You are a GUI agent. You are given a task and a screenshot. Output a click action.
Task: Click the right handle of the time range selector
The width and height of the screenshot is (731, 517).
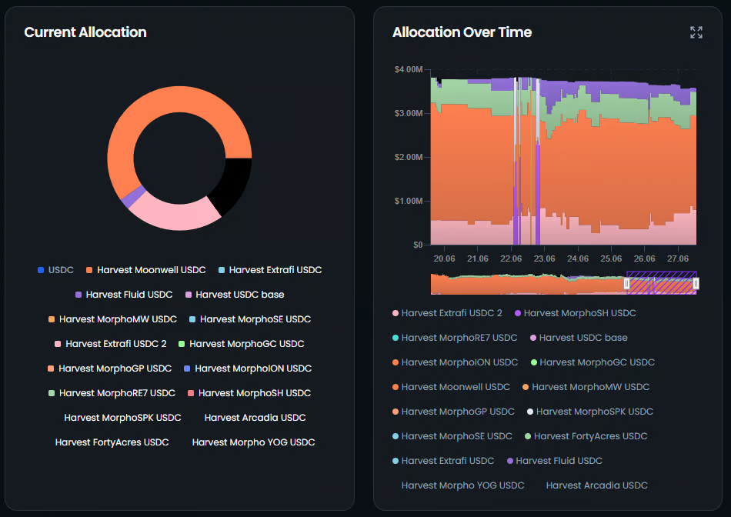click(x=696, y=283)
